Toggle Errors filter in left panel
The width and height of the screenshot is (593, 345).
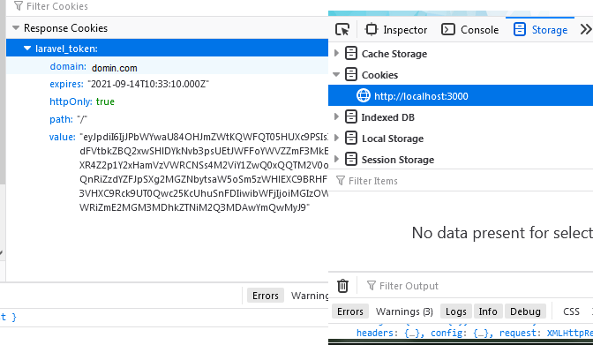[266, 296]
